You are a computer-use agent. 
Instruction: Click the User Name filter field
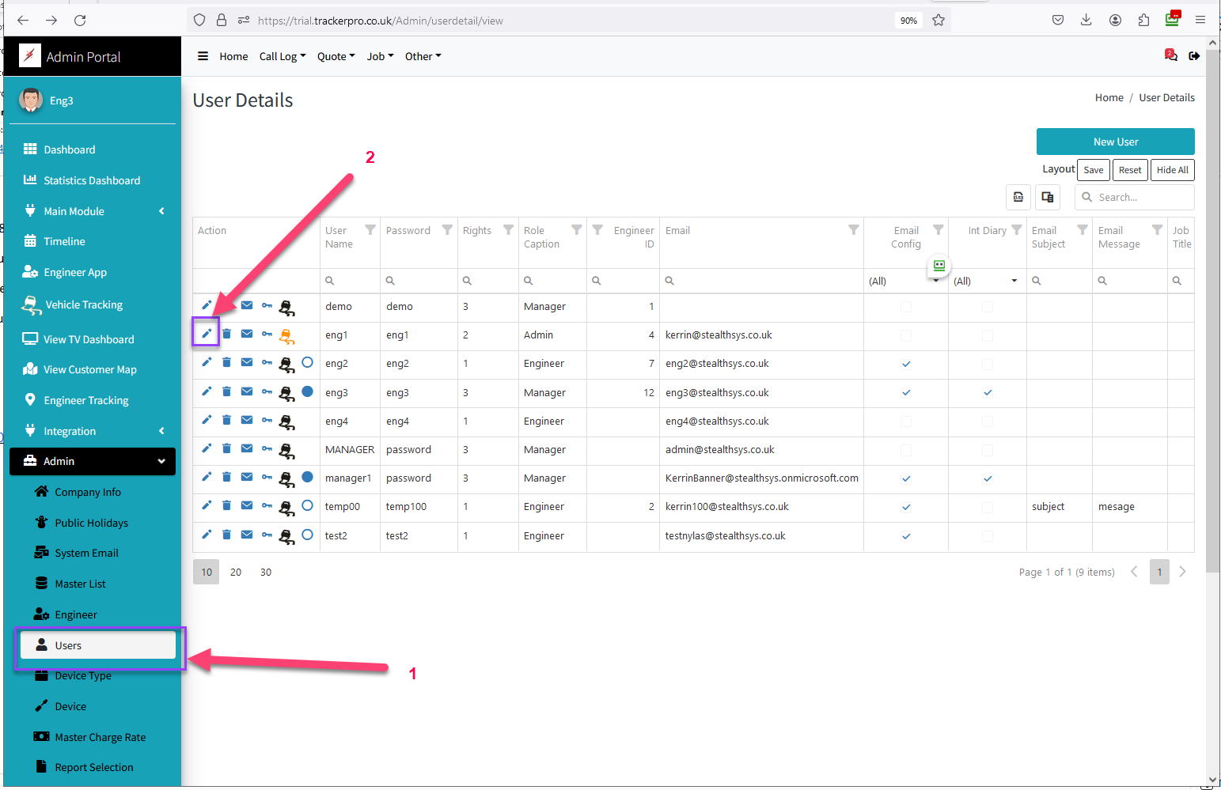coord(350,281)
